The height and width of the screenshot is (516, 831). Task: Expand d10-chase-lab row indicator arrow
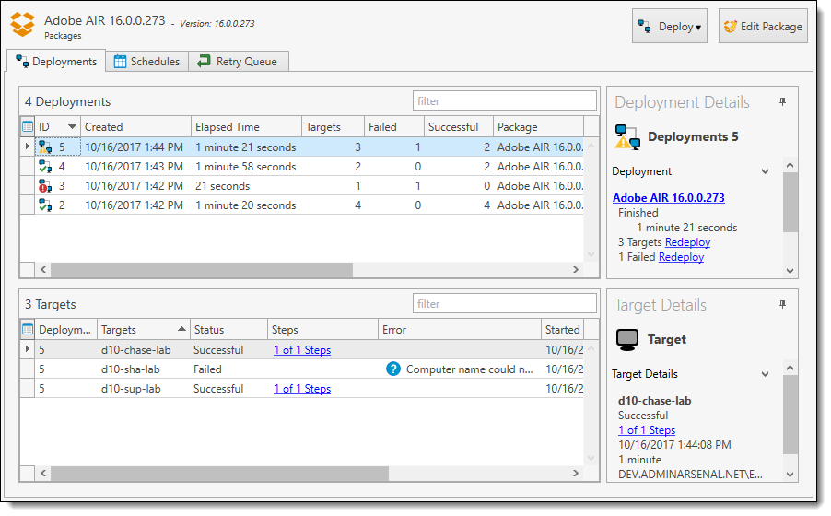[x=27, y=349]
